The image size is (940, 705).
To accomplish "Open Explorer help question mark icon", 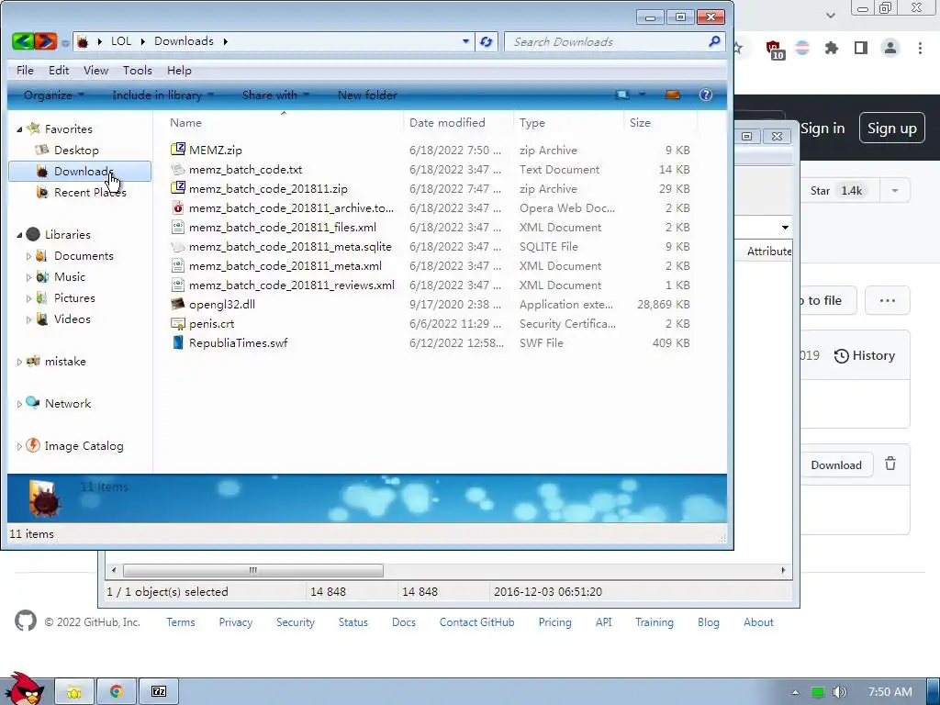I will (706, 95).
